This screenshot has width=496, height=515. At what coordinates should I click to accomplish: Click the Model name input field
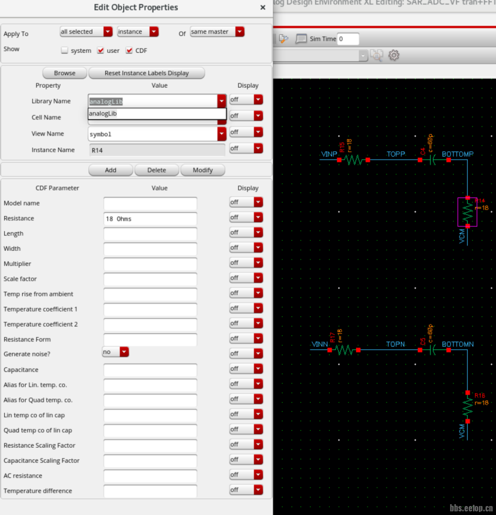(150, 203)
